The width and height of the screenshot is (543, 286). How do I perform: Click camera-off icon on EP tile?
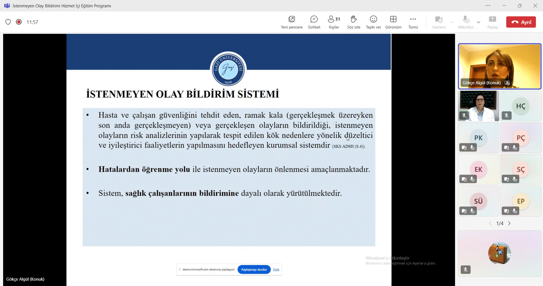coord(506,211)
